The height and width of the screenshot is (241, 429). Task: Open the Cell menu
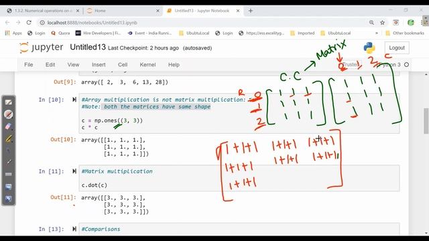pyautogui.click(x=123, y=65)
